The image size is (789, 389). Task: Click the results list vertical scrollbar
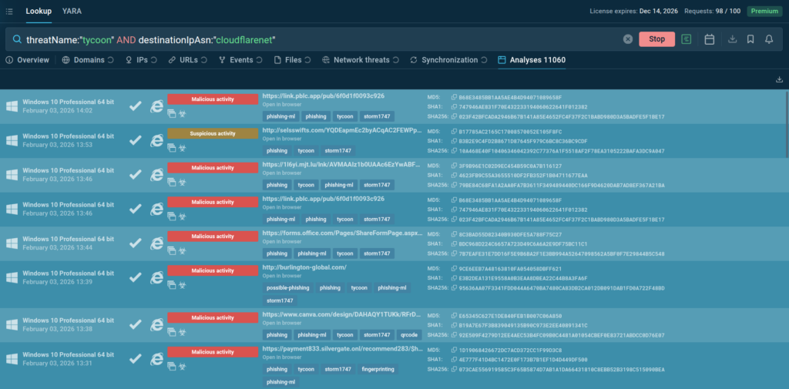coord(786,123)
